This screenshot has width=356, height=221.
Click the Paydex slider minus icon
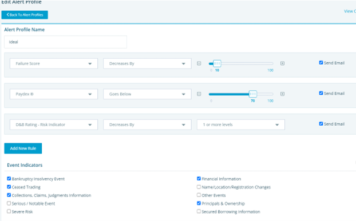(199, 94)
